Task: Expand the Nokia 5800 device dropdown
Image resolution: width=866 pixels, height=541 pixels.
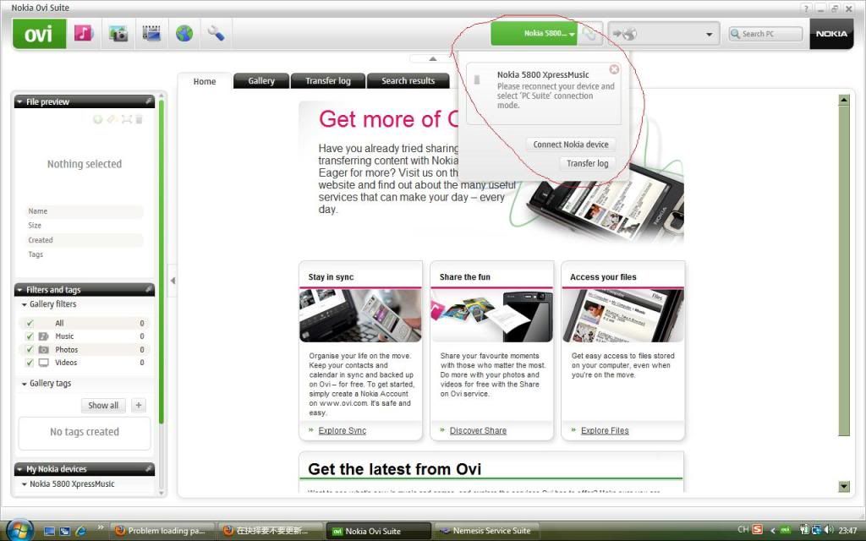Action: [572, 35]
